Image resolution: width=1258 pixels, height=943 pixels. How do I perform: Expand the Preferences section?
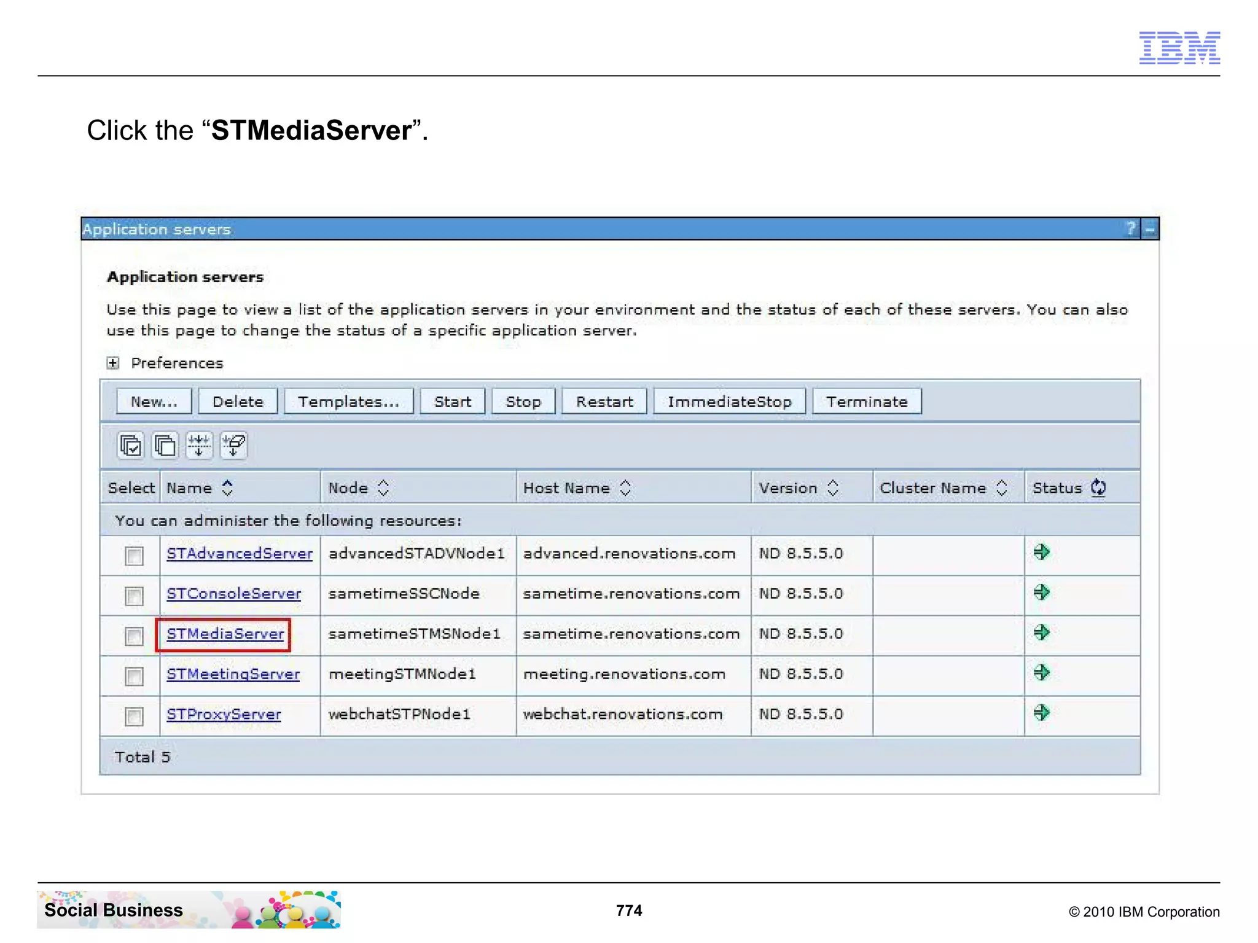click(113, 363)
